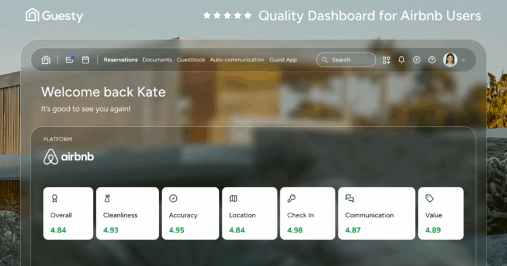The width and height of the screenshot is (507, 266).
Task: Select the Cleanliness 4.93 score card
Action: pyautogui.click(x=127, y=213)
